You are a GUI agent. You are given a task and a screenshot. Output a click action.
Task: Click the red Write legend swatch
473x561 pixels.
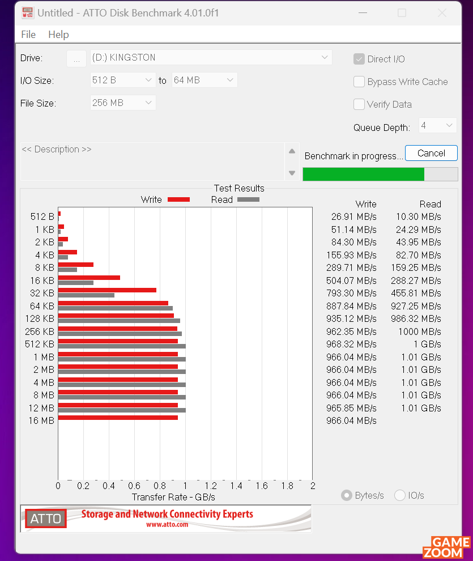tap(179, 199)
